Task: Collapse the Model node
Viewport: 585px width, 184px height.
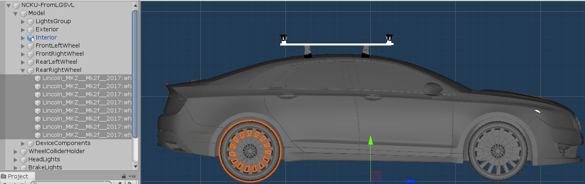Action: coord(16,13)
